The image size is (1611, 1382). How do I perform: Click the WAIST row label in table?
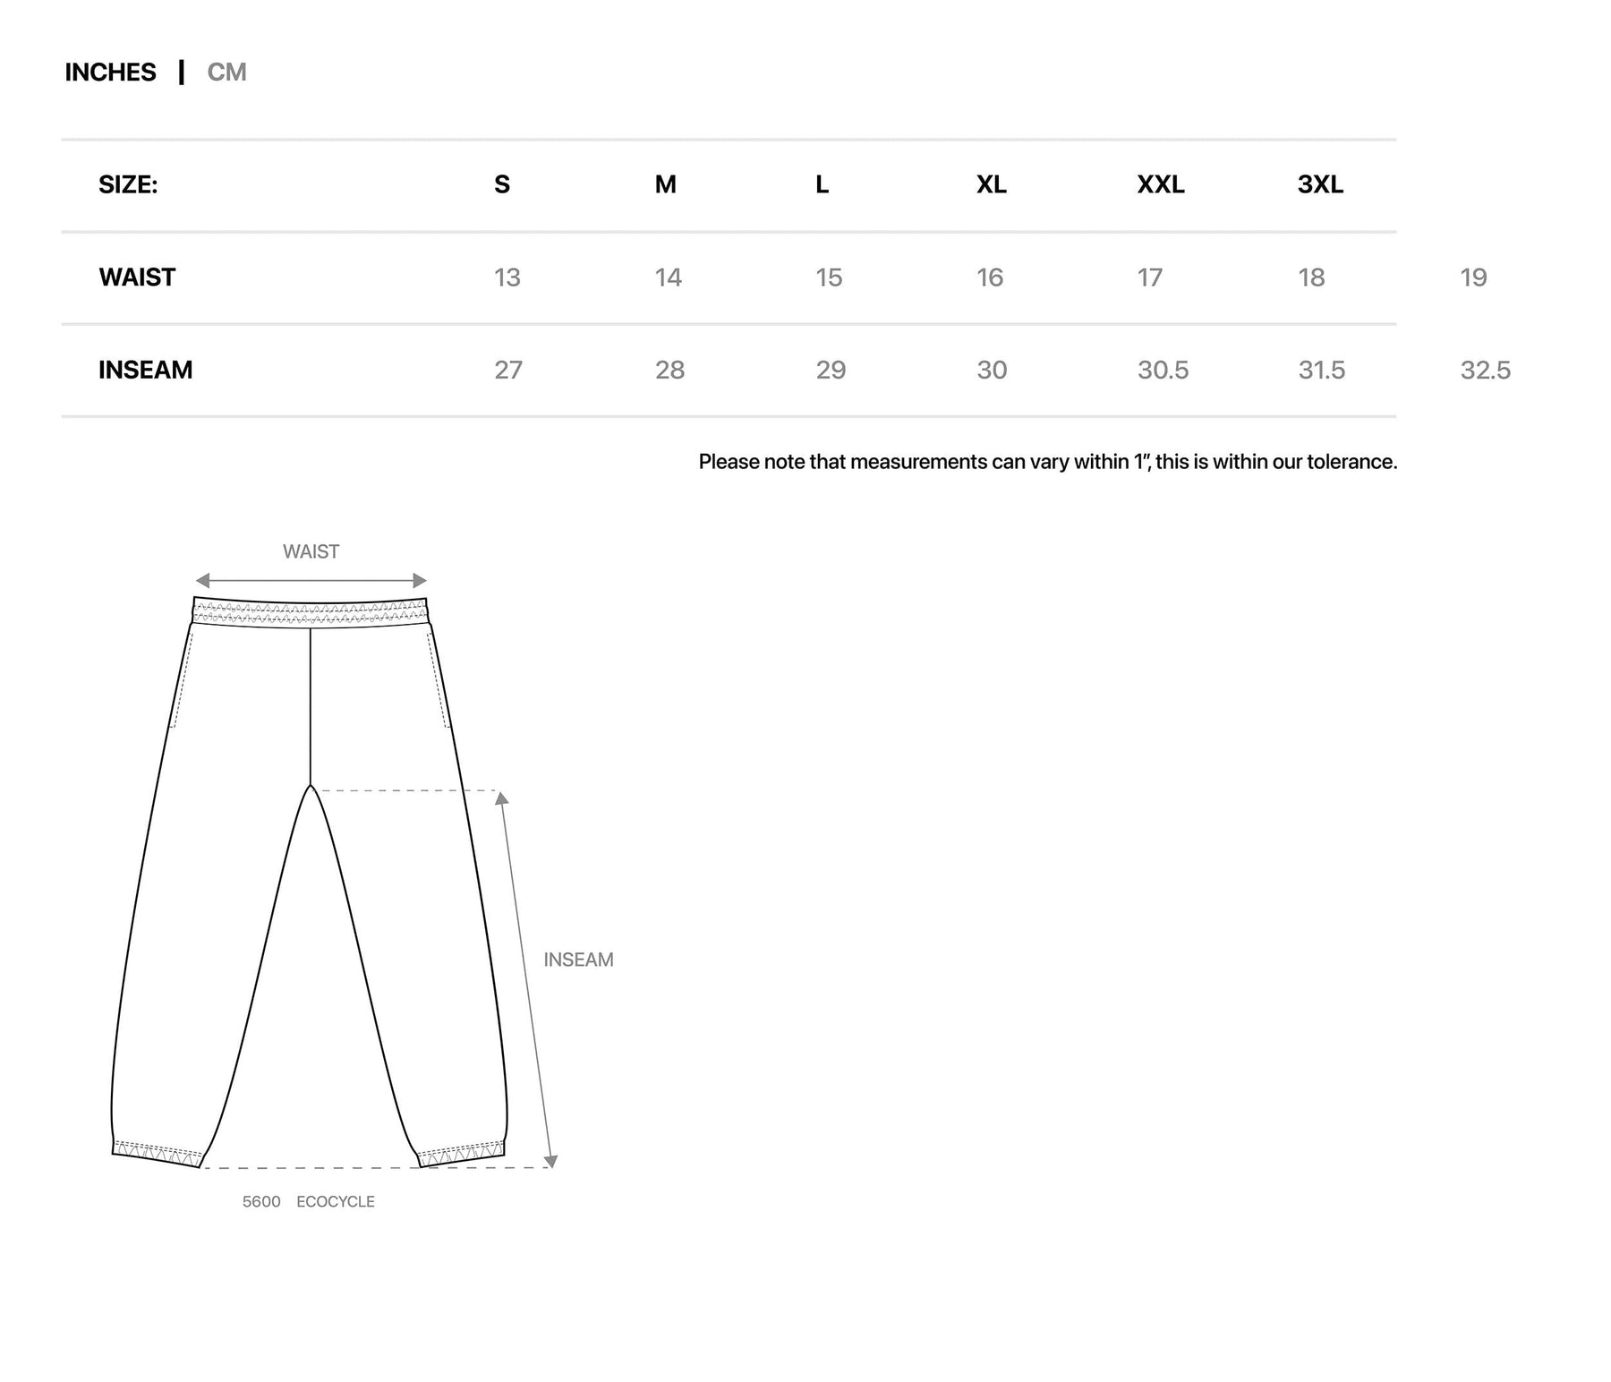point(137,277)
